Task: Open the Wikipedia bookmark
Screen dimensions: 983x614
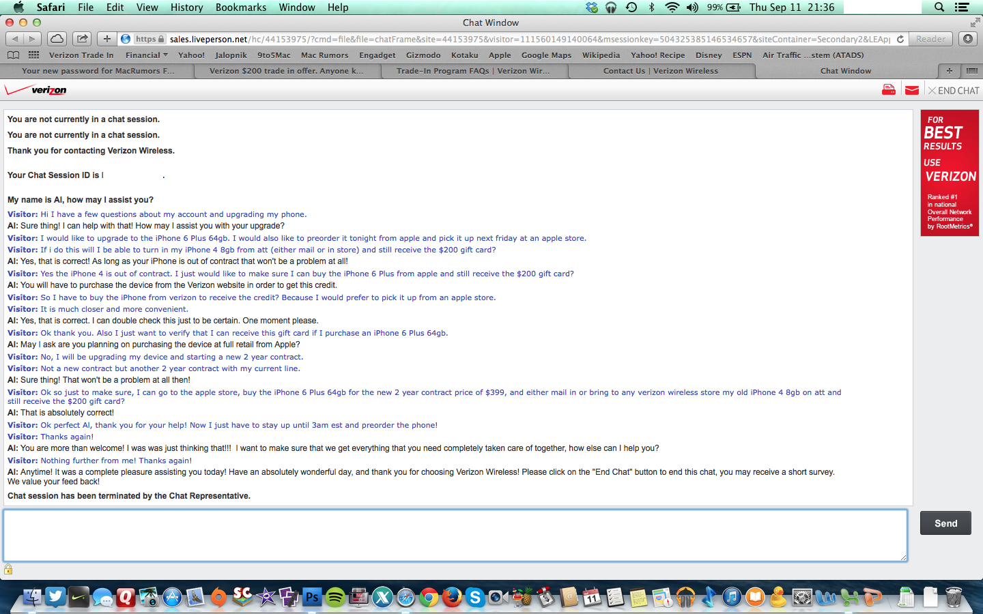Action: [601, 55]
